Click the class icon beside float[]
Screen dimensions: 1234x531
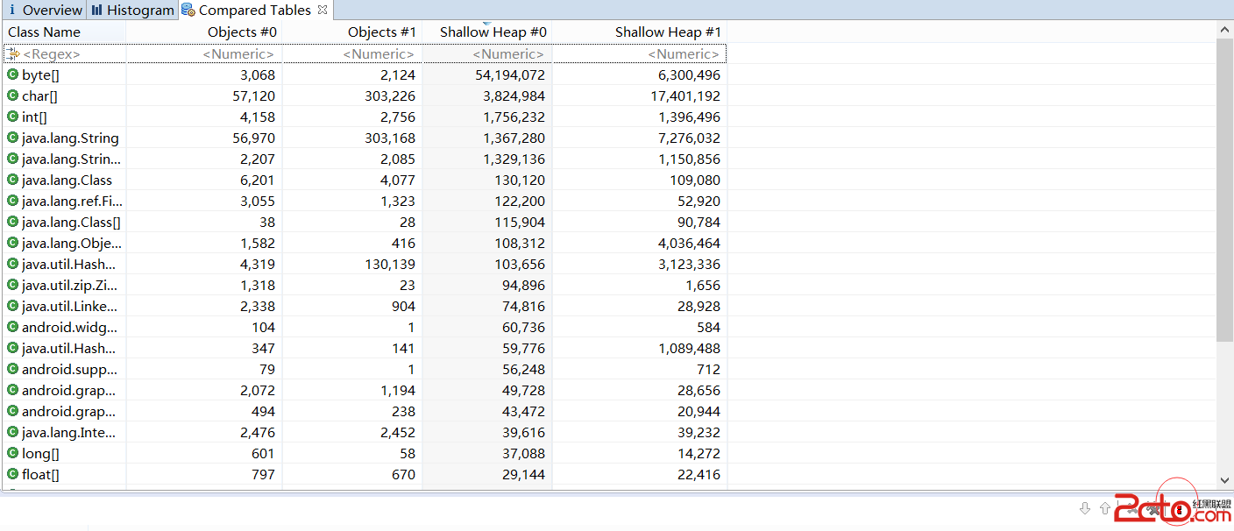click(x=12, y=474)
